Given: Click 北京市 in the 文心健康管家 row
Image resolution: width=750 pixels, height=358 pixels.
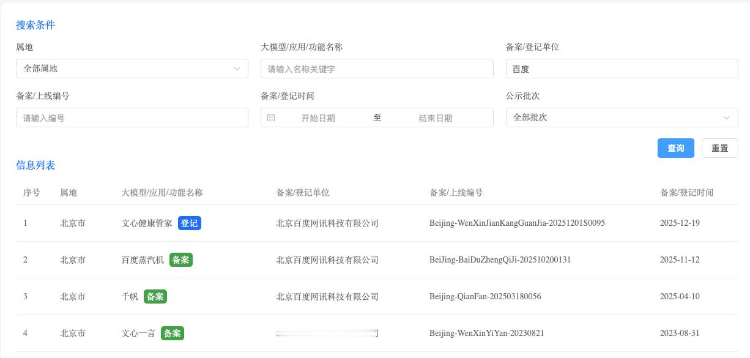Looking at the screenshot, I should pyautogui.click(x=73, y=223).
